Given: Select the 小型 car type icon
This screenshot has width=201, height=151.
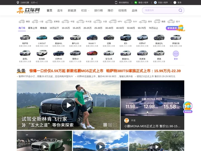Looking at the screenshot, I should coord(35,22).
